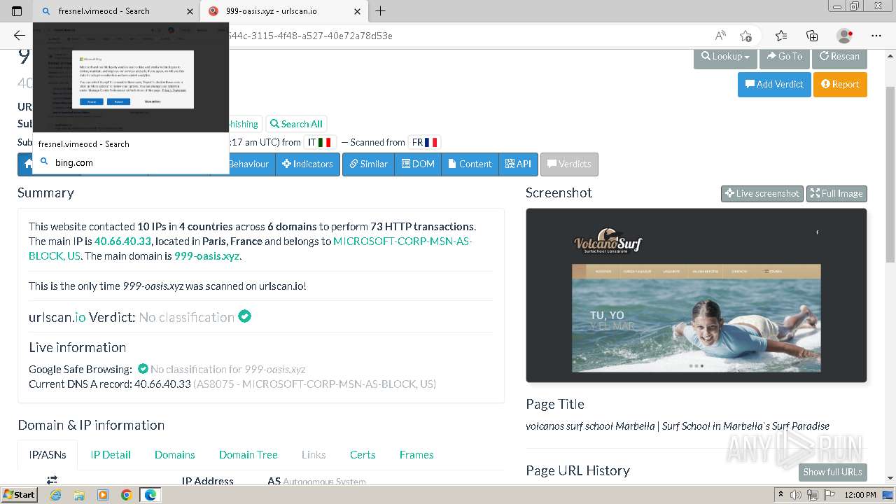Rescan the page with the Rescan button
Screen dimensions: 896x504
(x=839, y=57)
